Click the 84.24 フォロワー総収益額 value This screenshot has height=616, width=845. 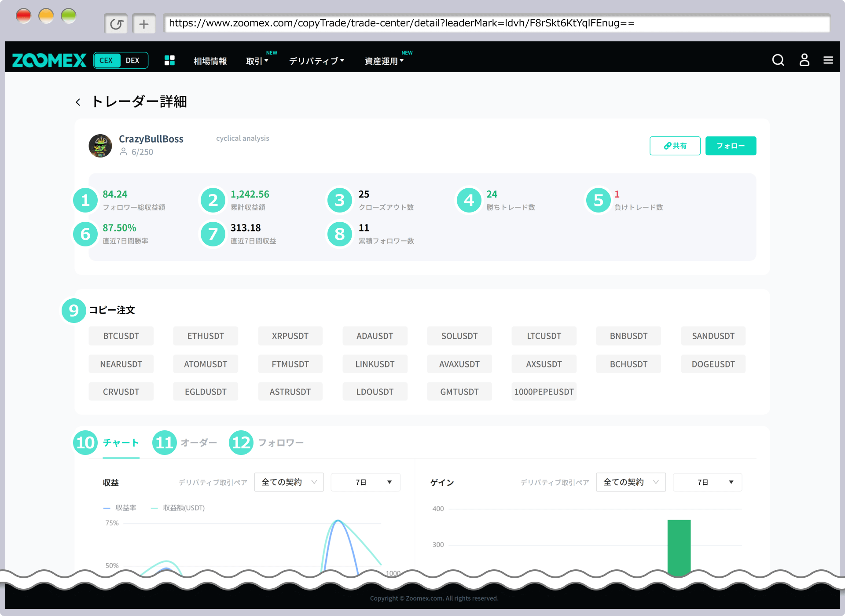pos(115,194)
